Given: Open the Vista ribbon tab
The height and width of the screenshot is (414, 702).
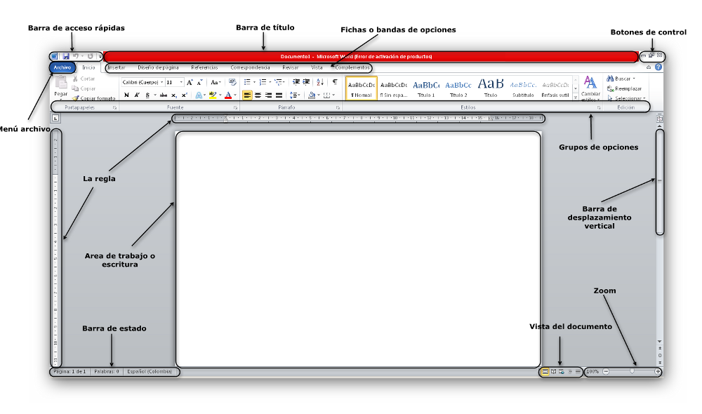Looking at the screenshot, I should 317,67.
